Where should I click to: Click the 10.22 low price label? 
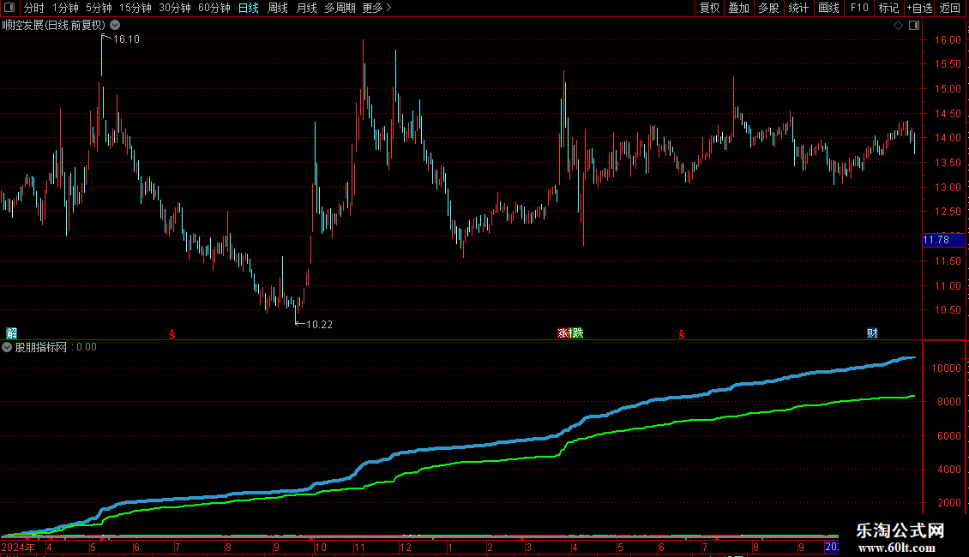click(319, 325)
